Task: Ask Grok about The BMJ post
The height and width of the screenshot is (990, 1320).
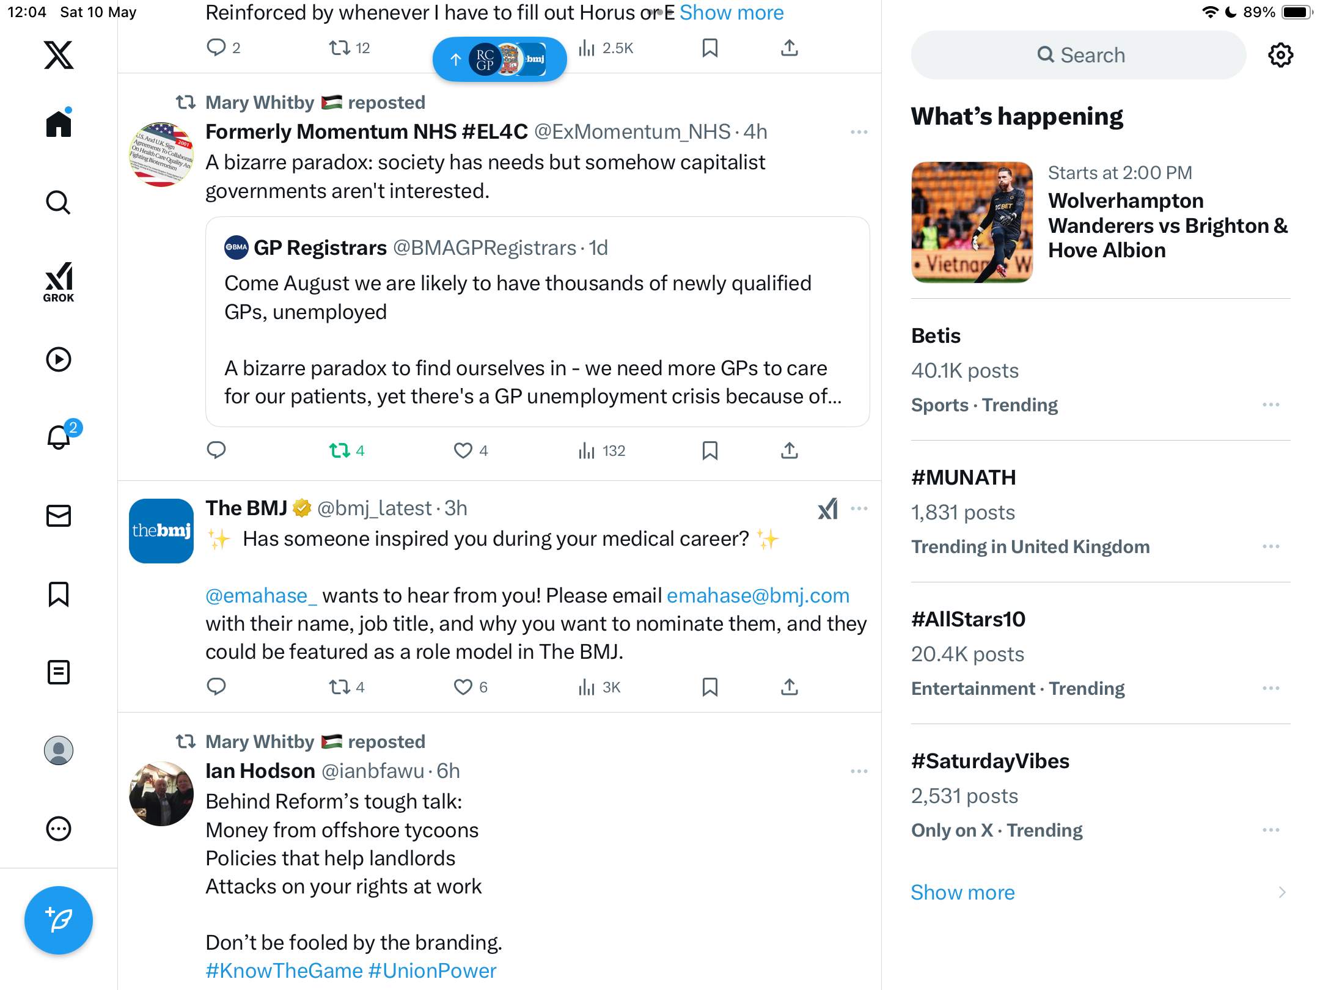Action: point(828,508)
